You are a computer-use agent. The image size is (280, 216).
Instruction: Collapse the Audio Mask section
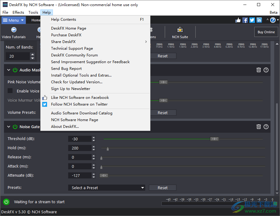point(8,70)
